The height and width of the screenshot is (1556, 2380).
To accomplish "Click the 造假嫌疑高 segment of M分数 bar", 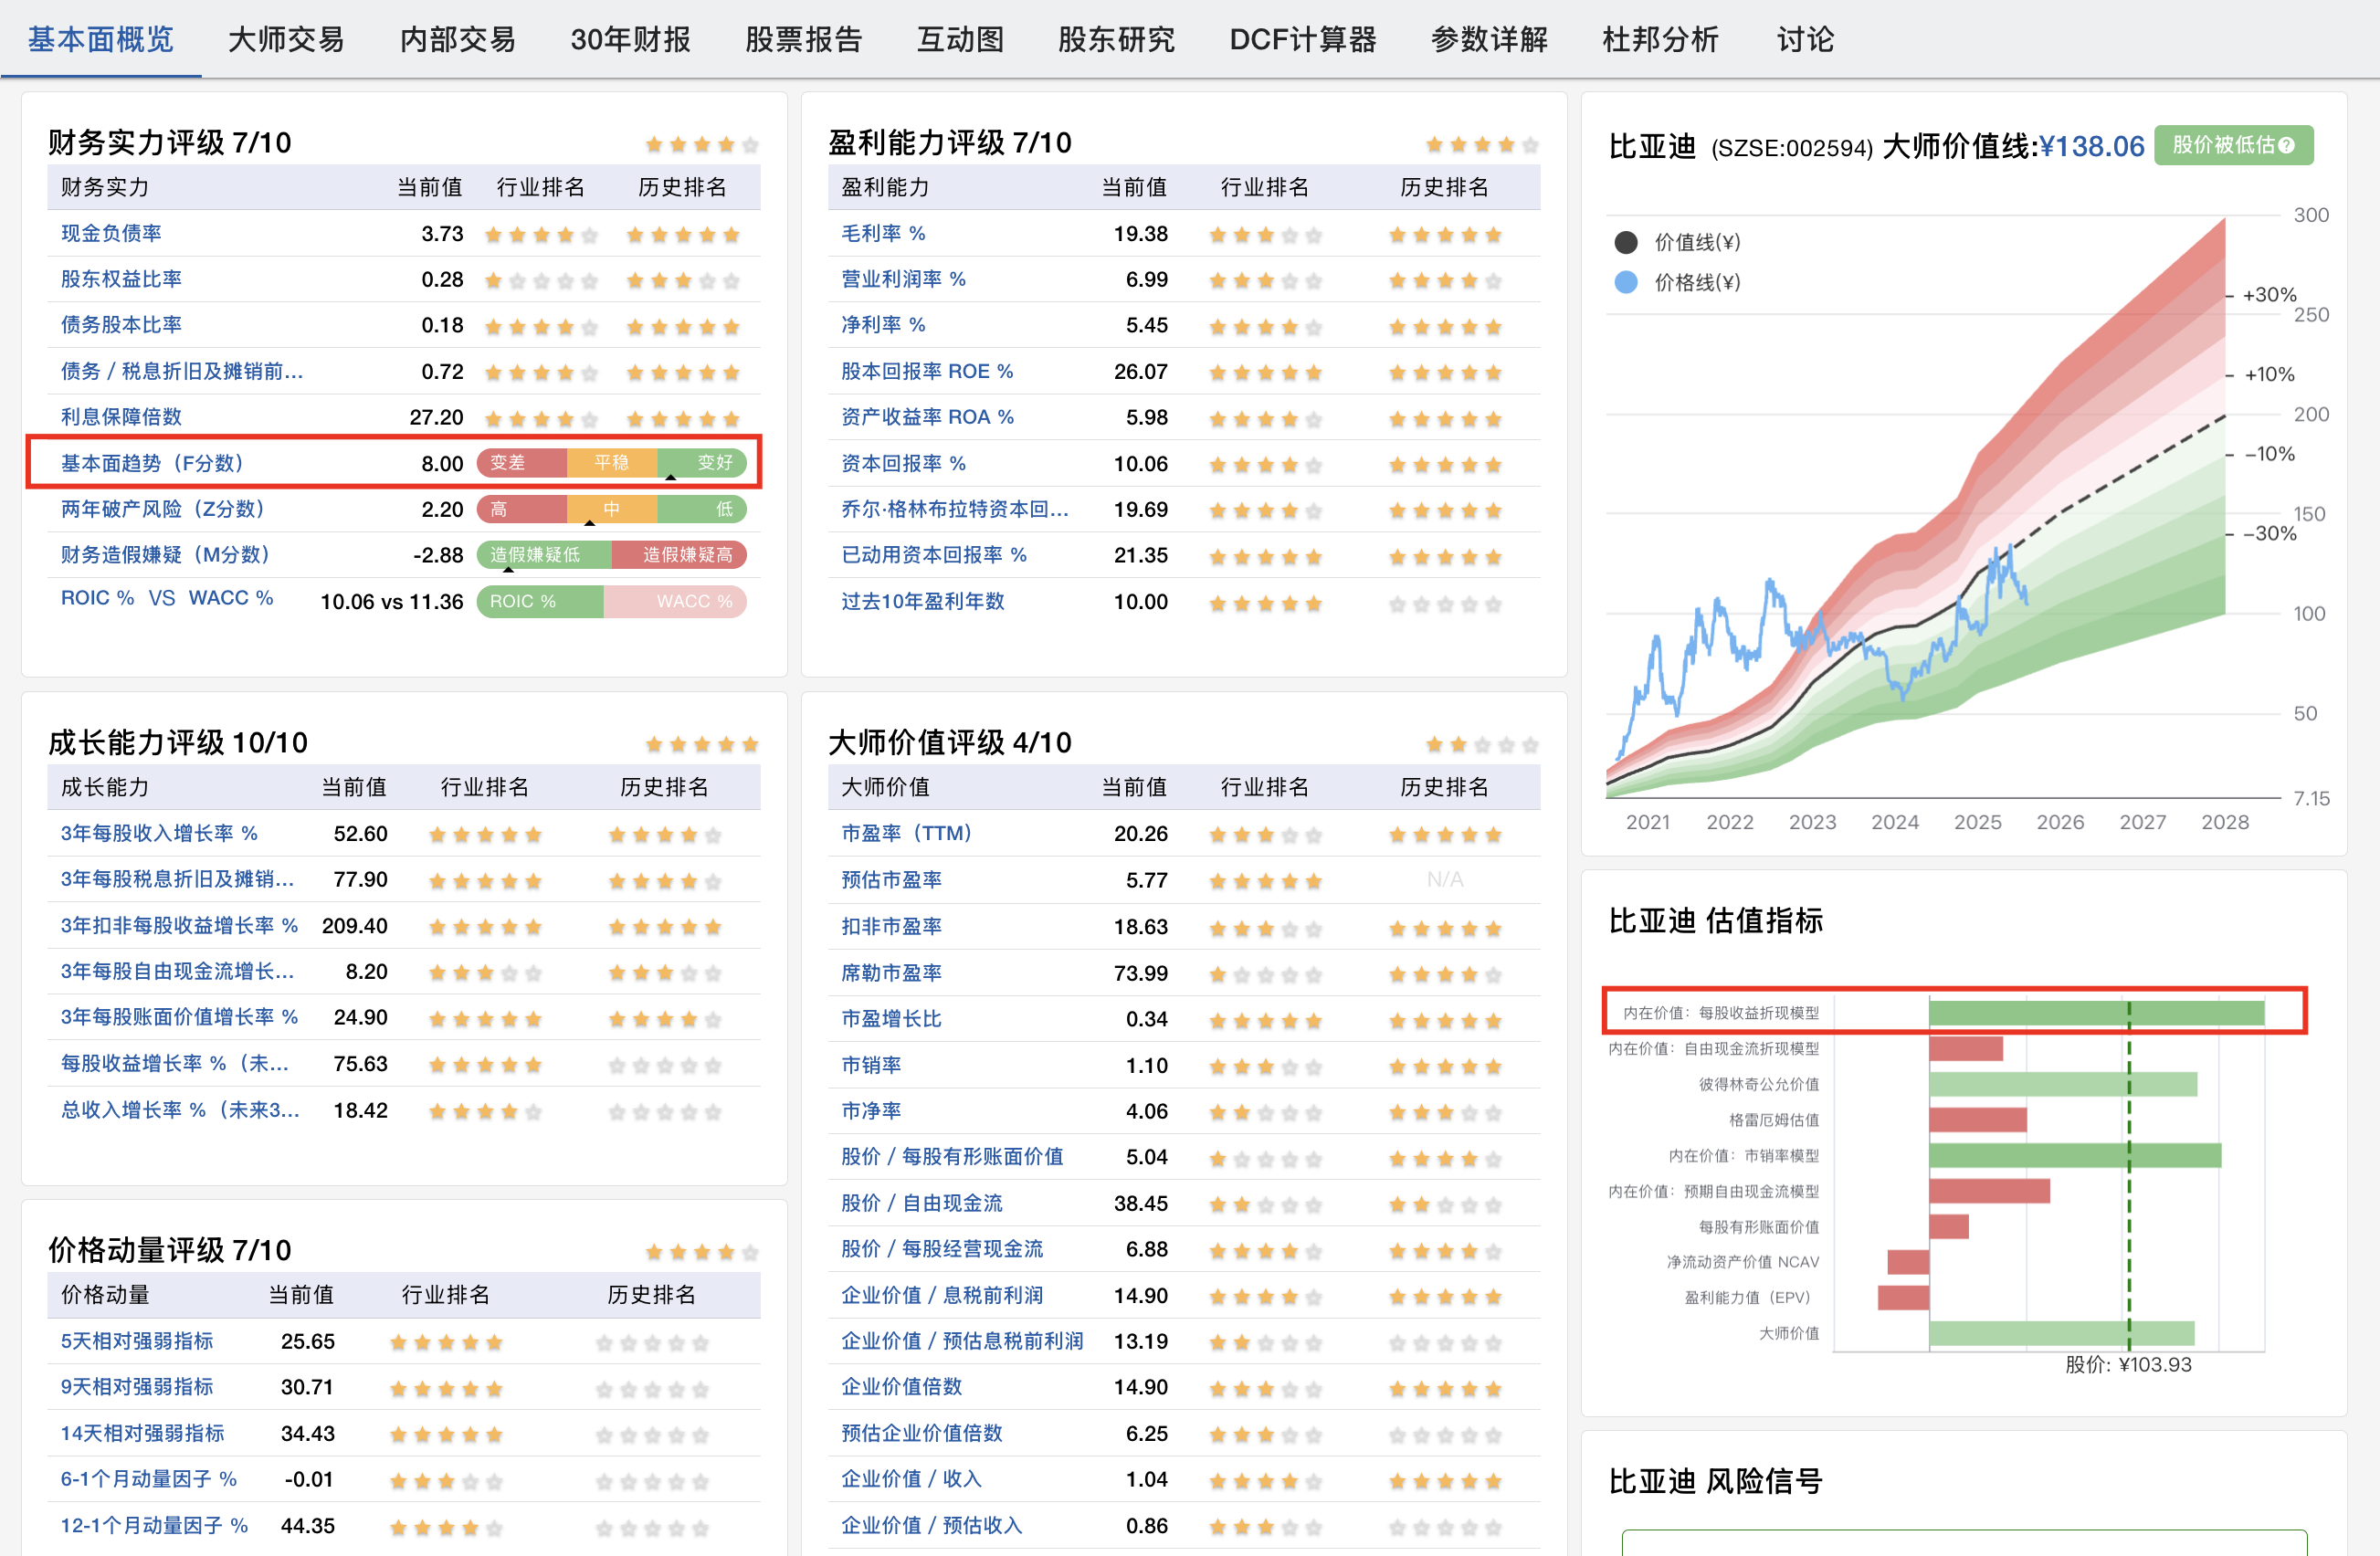I will (681, 555).
